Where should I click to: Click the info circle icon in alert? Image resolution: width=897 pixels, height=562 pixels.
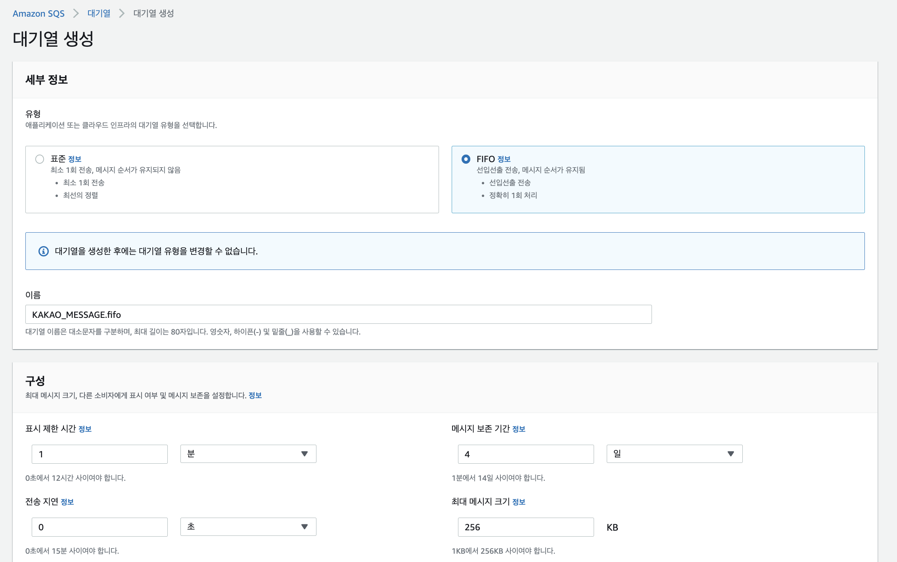point(44,251)
